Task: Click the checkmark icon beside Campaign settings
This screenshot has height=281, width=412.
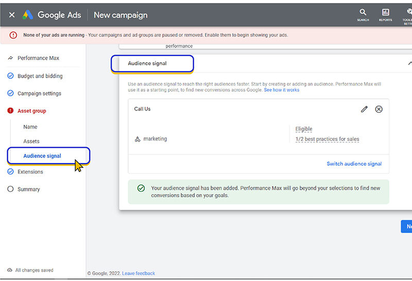Action: (x=10, y=93)
